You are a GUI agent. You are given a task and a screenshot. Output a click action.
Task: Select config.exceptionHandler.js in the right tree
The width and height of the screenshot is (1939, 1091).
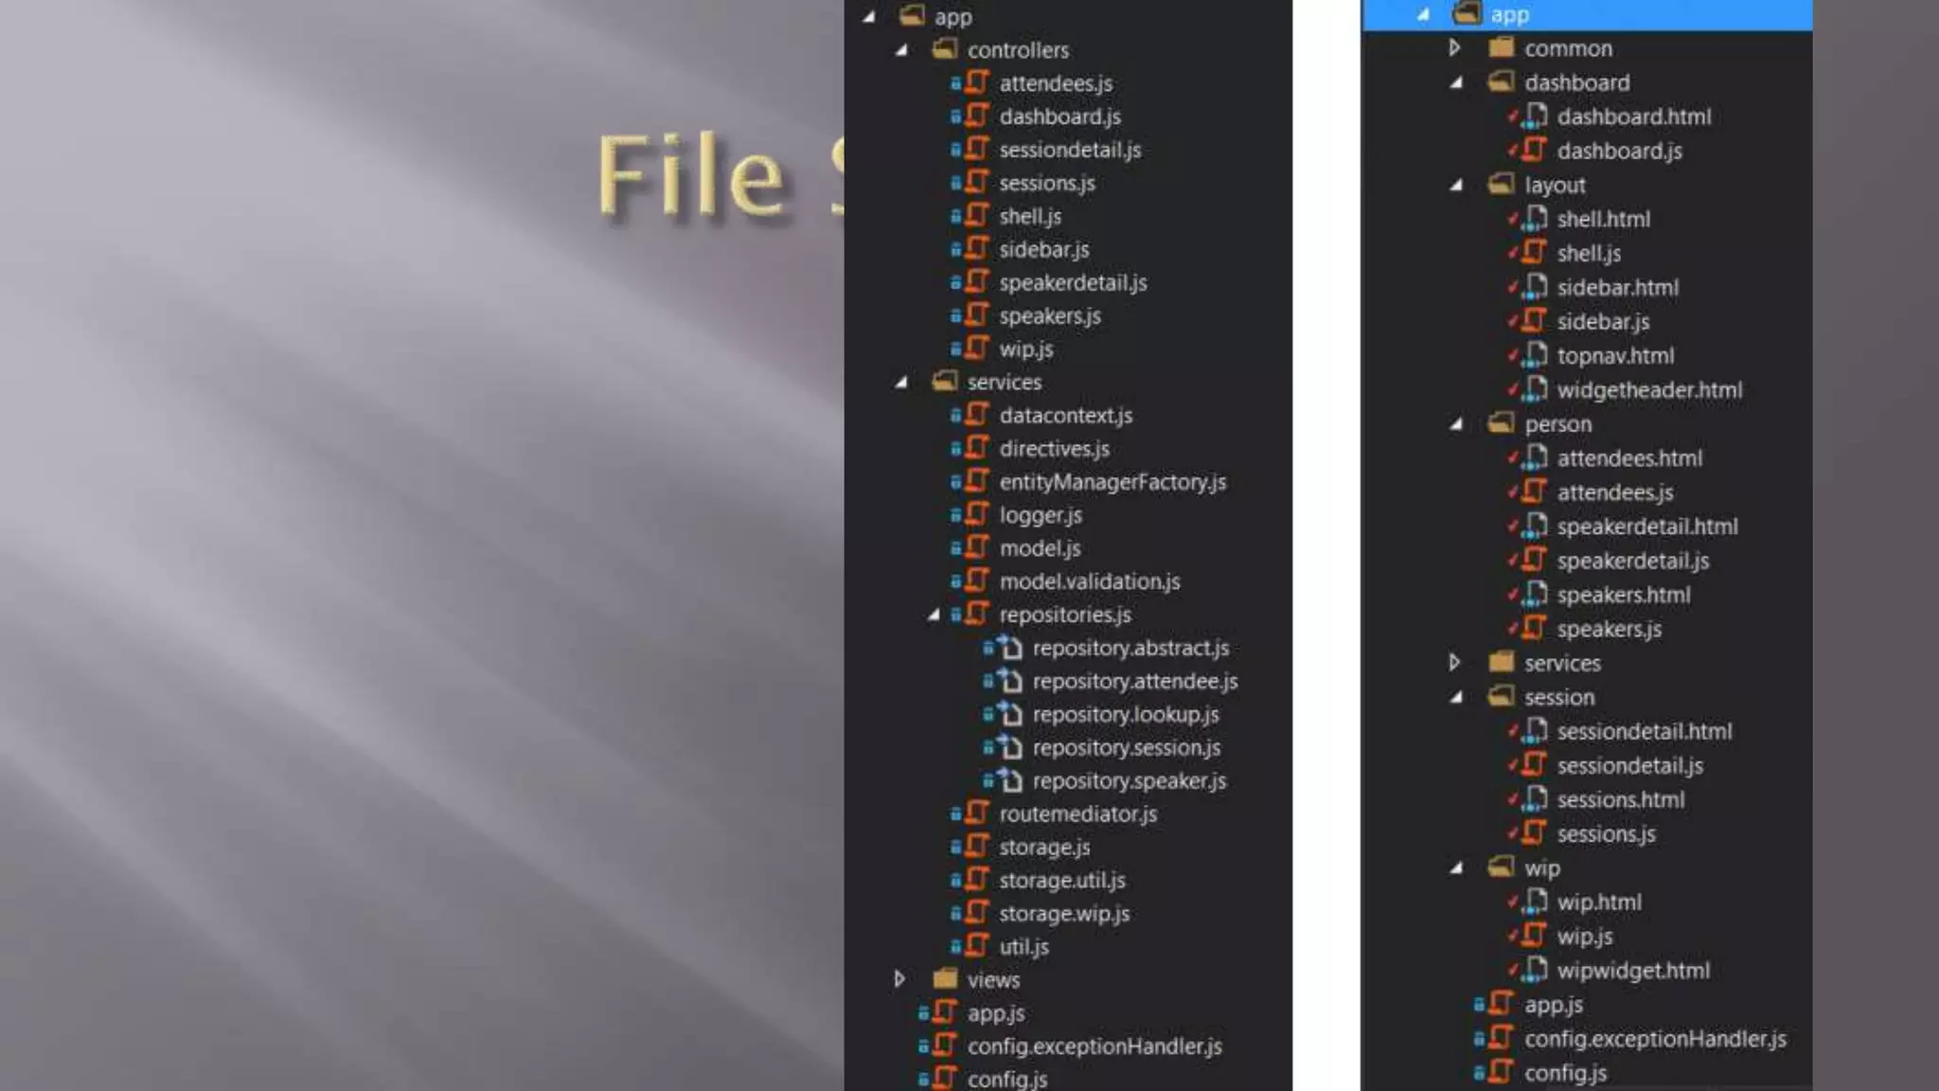(x=1654, y=1039)
